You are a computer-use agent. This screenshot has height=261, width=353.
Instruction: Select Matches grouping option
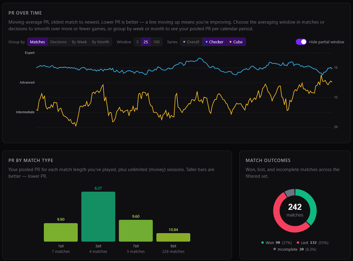click(38, 42)
